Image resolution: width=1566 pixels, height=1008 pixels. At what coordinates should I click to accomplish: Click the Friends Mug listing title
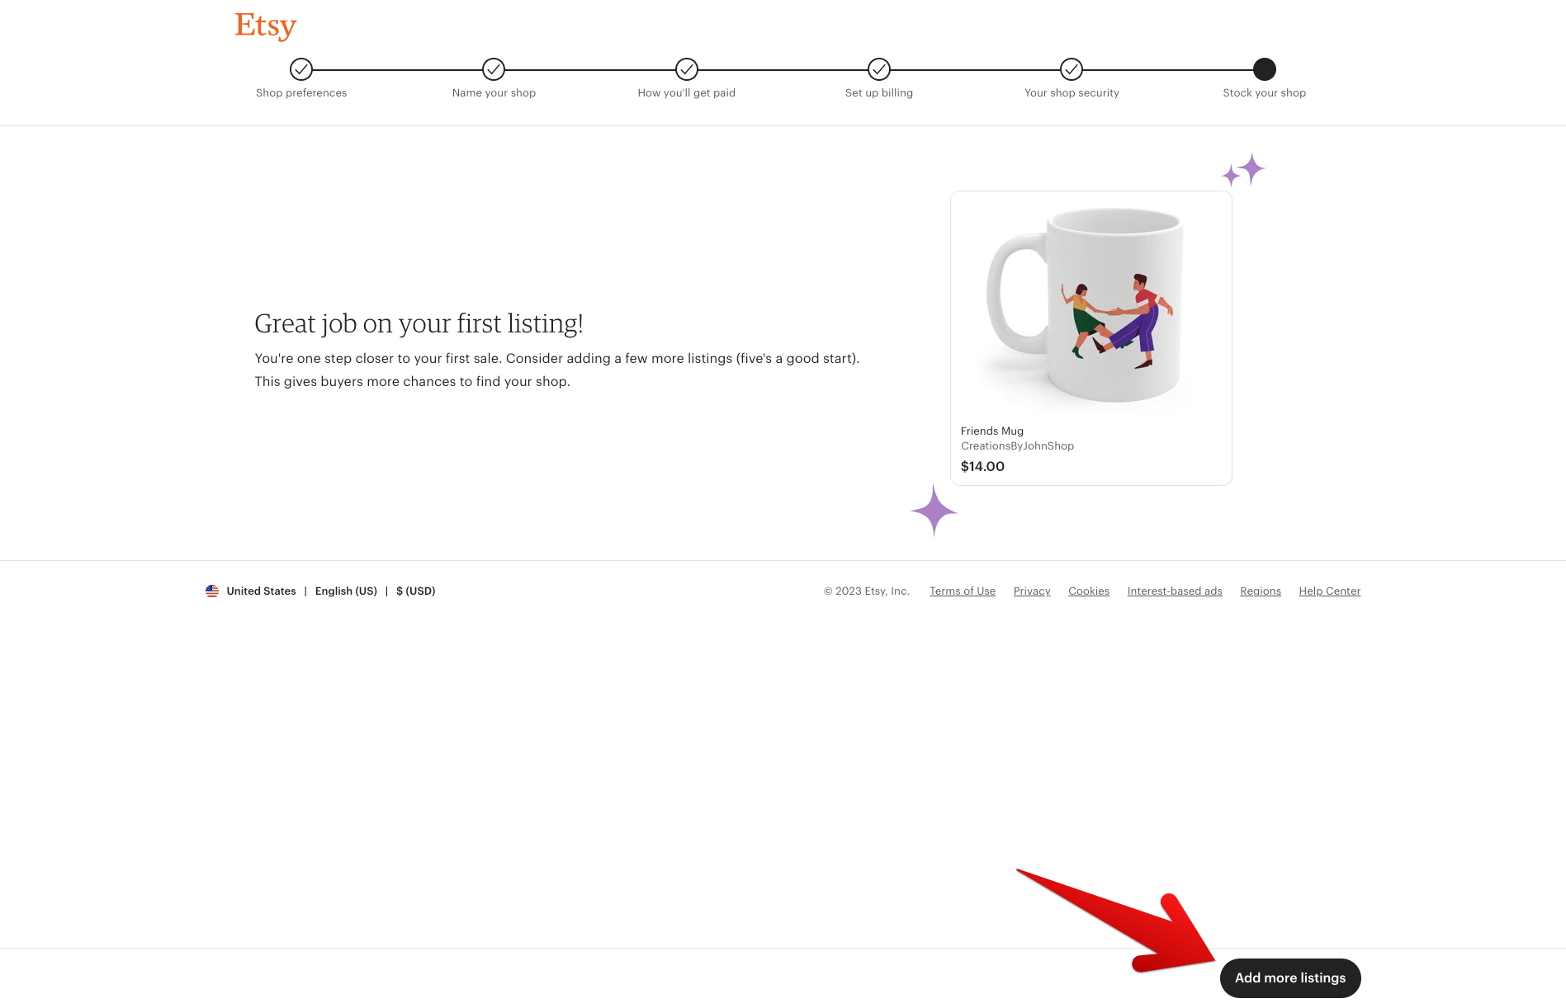coord(992,431)
